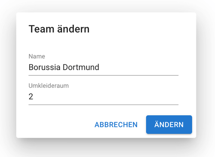Click the underline beneath the Name field
This screenshot has width=215, height=157.
103,75
